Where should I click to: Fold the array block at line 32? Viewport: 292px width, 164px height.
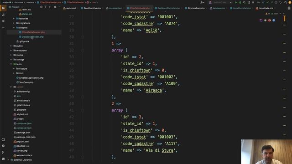tap(83, 50)
